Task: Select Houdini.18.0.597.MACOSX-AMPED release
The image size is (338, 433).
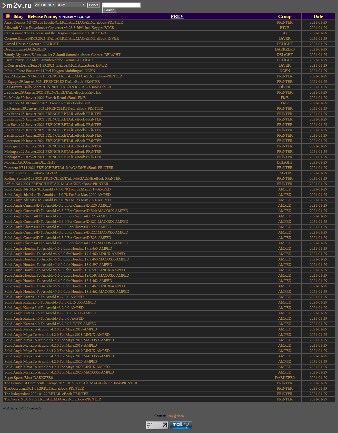Action: (67, 275)
